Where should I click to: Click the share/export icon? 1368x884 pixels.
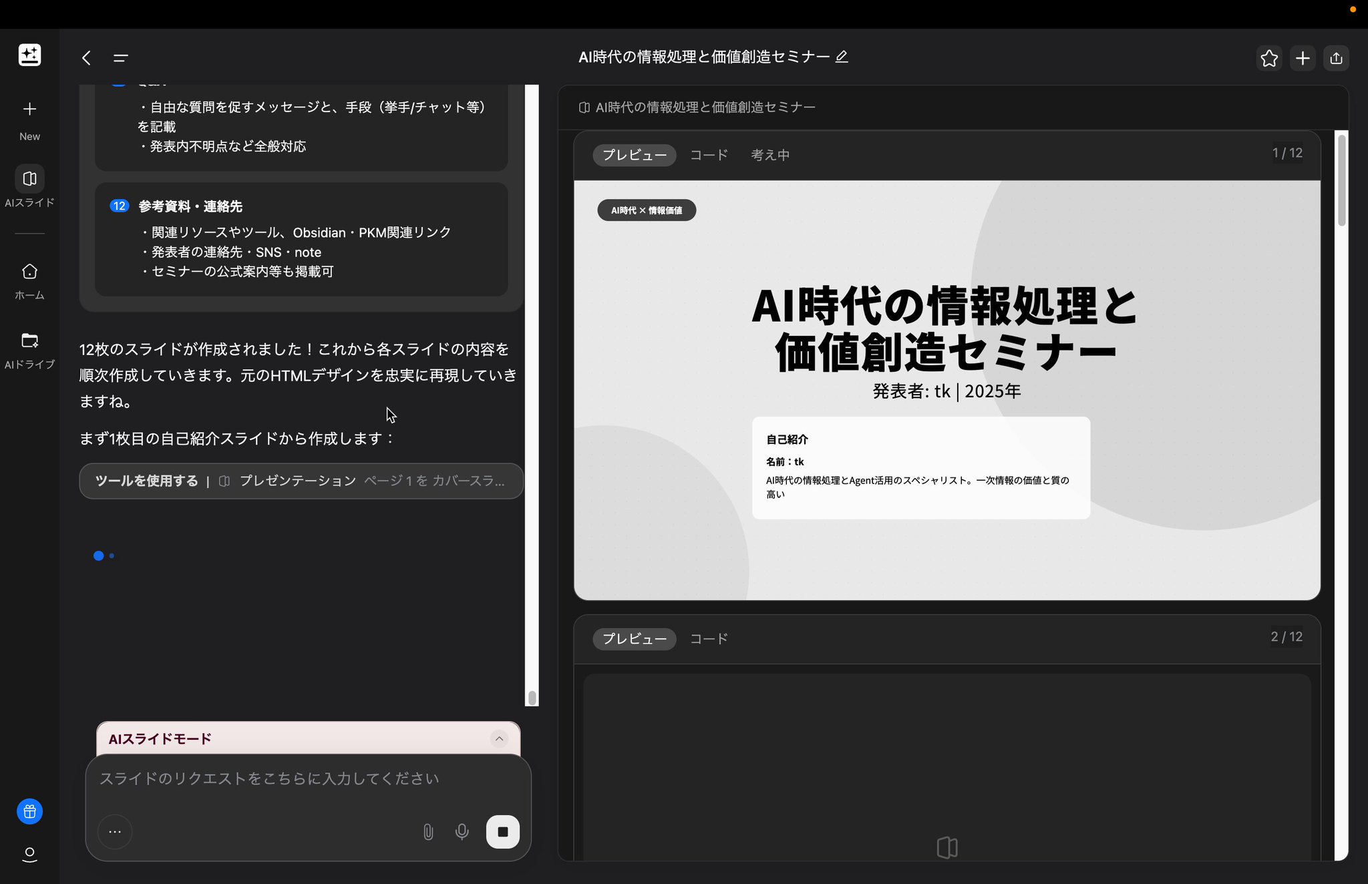[x=1336, y=58]
